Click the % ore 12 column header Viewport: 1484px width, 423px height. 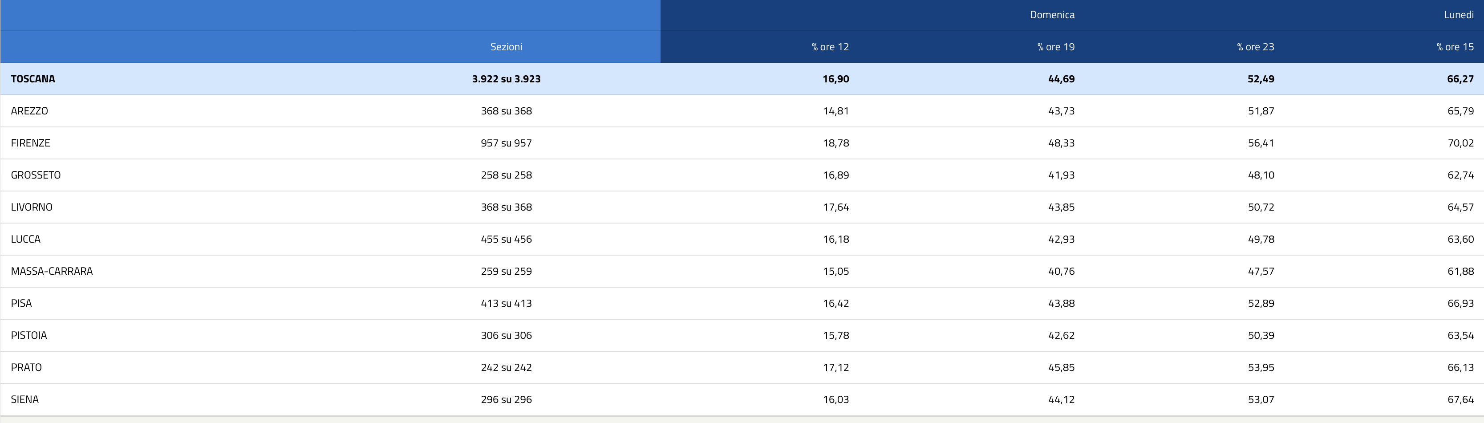click(830, 47)
